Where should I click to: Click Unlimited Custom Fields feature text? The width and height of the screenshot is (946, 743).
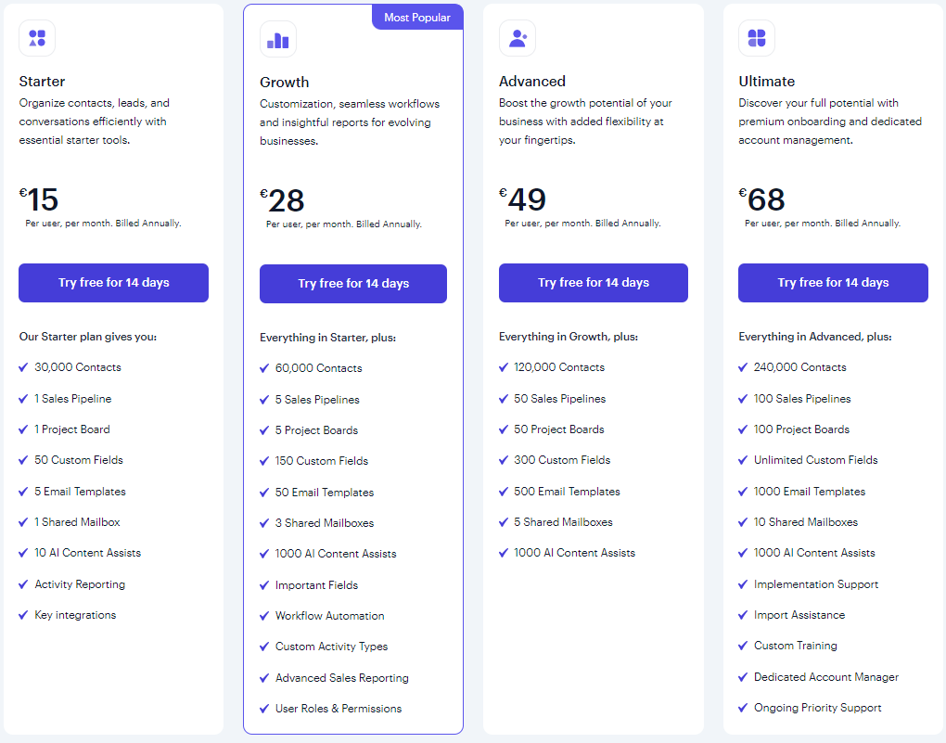point(815,460)
